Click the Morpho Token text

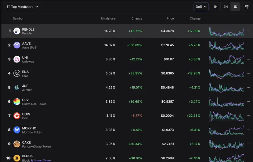pyautogui.click(x=32, y=132)
